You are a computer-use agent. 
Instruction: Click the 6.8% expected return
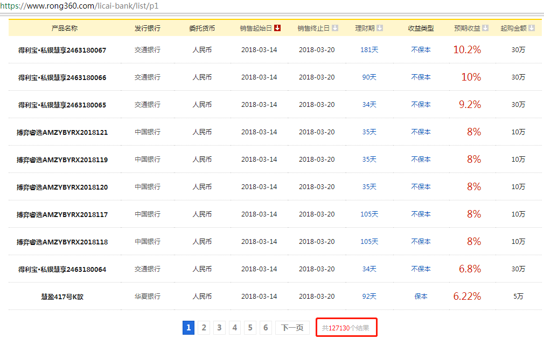470,269
